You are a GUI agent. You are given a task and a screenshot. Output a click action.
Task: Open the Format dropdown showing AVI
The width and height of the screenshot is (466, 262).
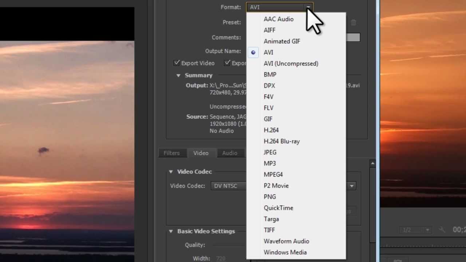click(279, 7)
